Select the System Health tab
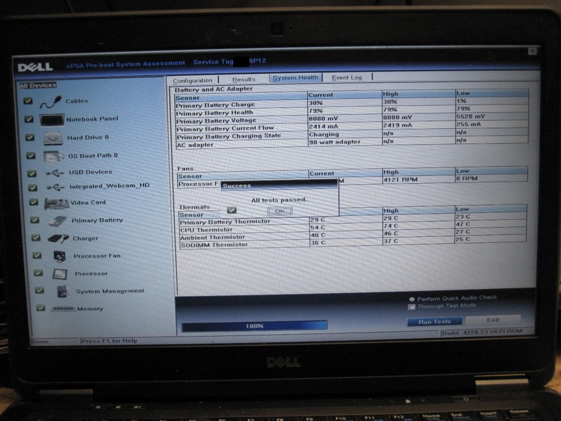 pos(295,77)
